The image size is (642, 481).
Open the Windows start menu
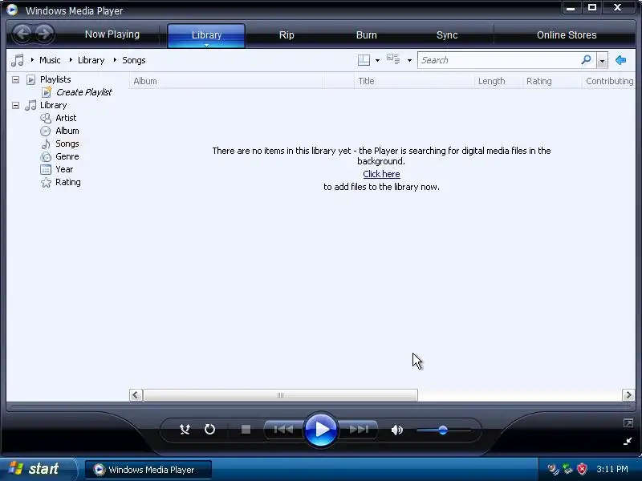point(38,469)
